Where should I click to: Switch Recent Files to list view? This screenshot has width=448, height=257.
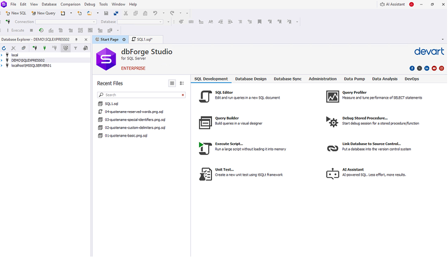point(172,83)
